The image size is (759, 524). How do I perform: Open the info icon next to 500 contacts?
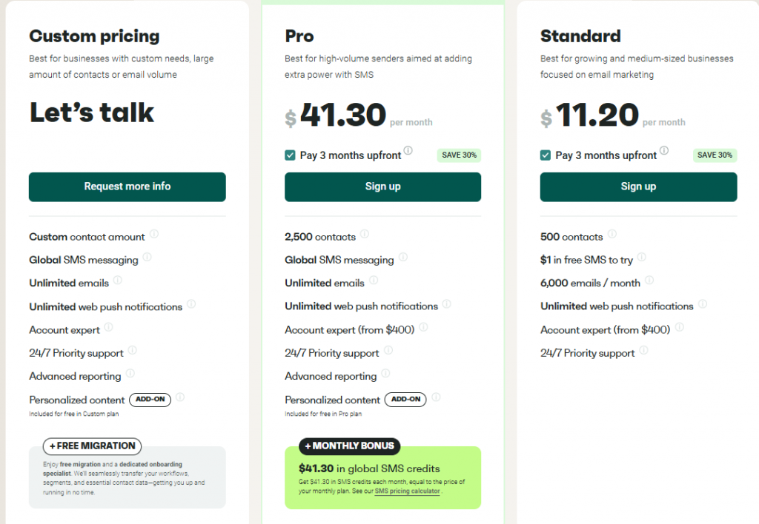pos(611,234)
